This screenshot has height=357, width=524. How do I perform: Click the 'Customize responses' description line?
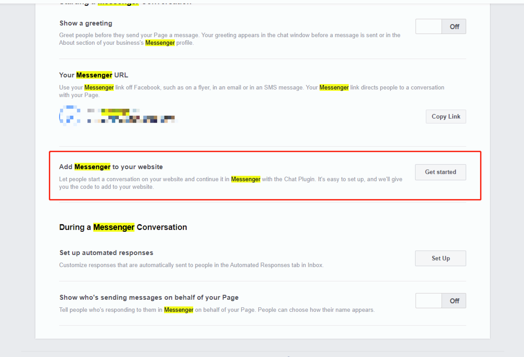coord(191,265)
